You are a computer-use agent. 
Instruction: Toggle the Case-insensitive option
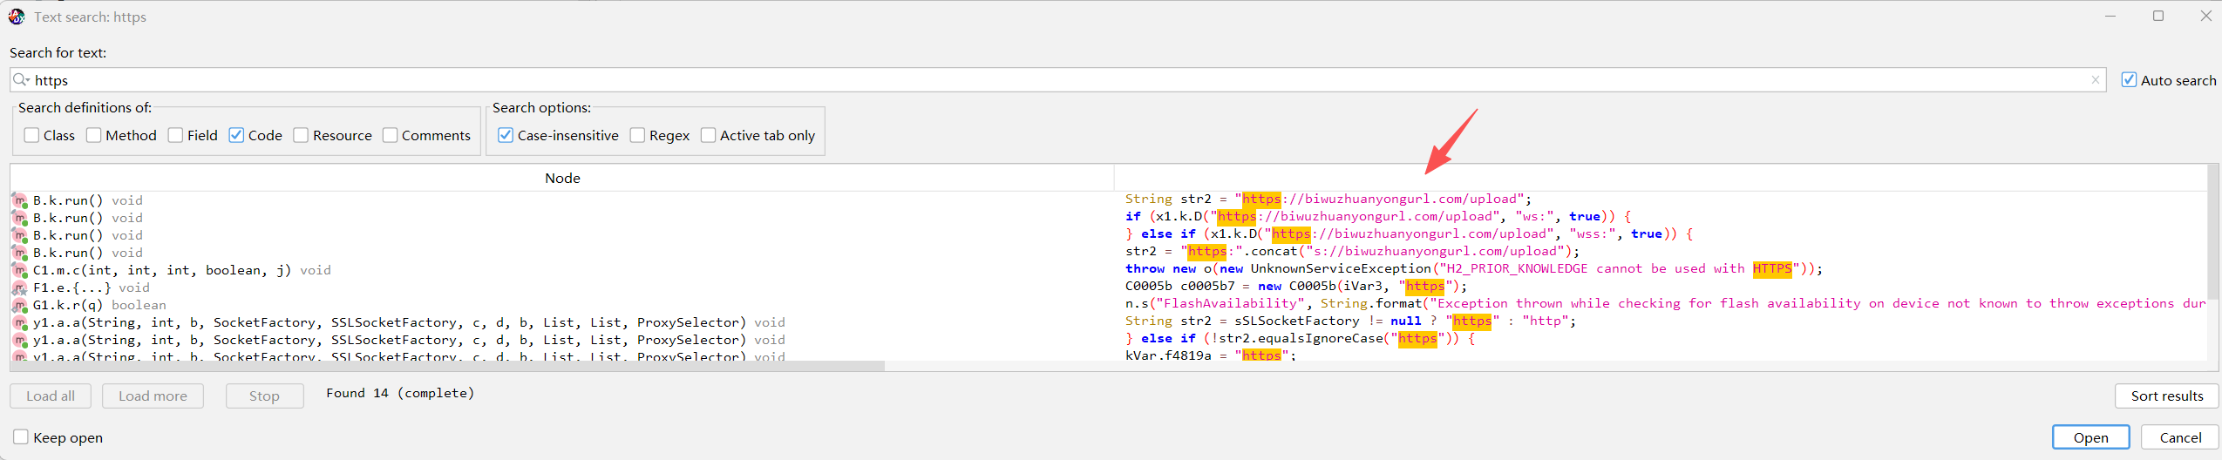point(506,135)
